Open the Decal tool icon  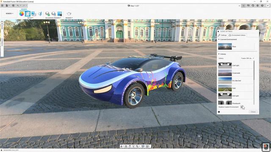(33, 14)
